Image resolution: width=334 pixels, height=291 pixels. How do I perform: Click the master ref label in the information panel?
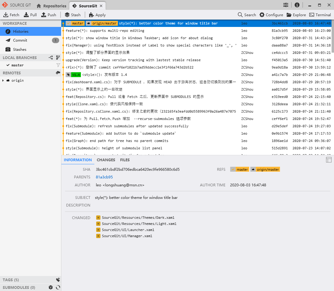tap(240, 169)
